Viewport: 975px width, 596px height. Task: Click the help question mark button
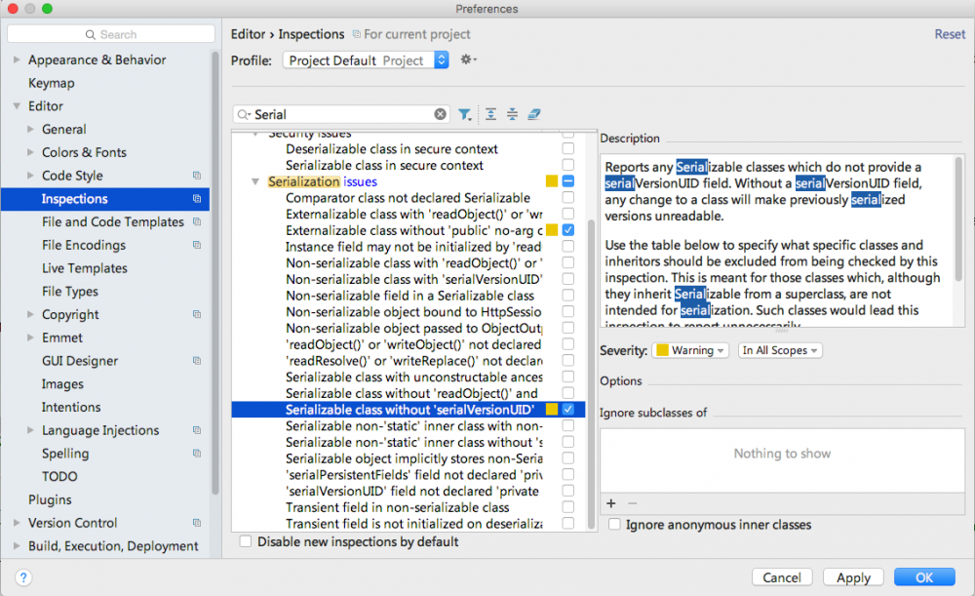pyautogui.click(x=23, y=577)
